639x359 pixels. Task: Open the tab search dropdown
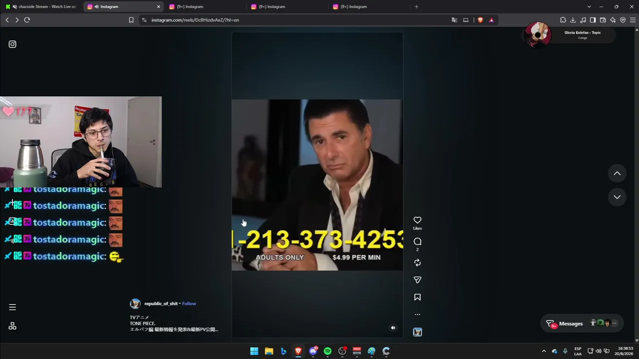point(589,6)
